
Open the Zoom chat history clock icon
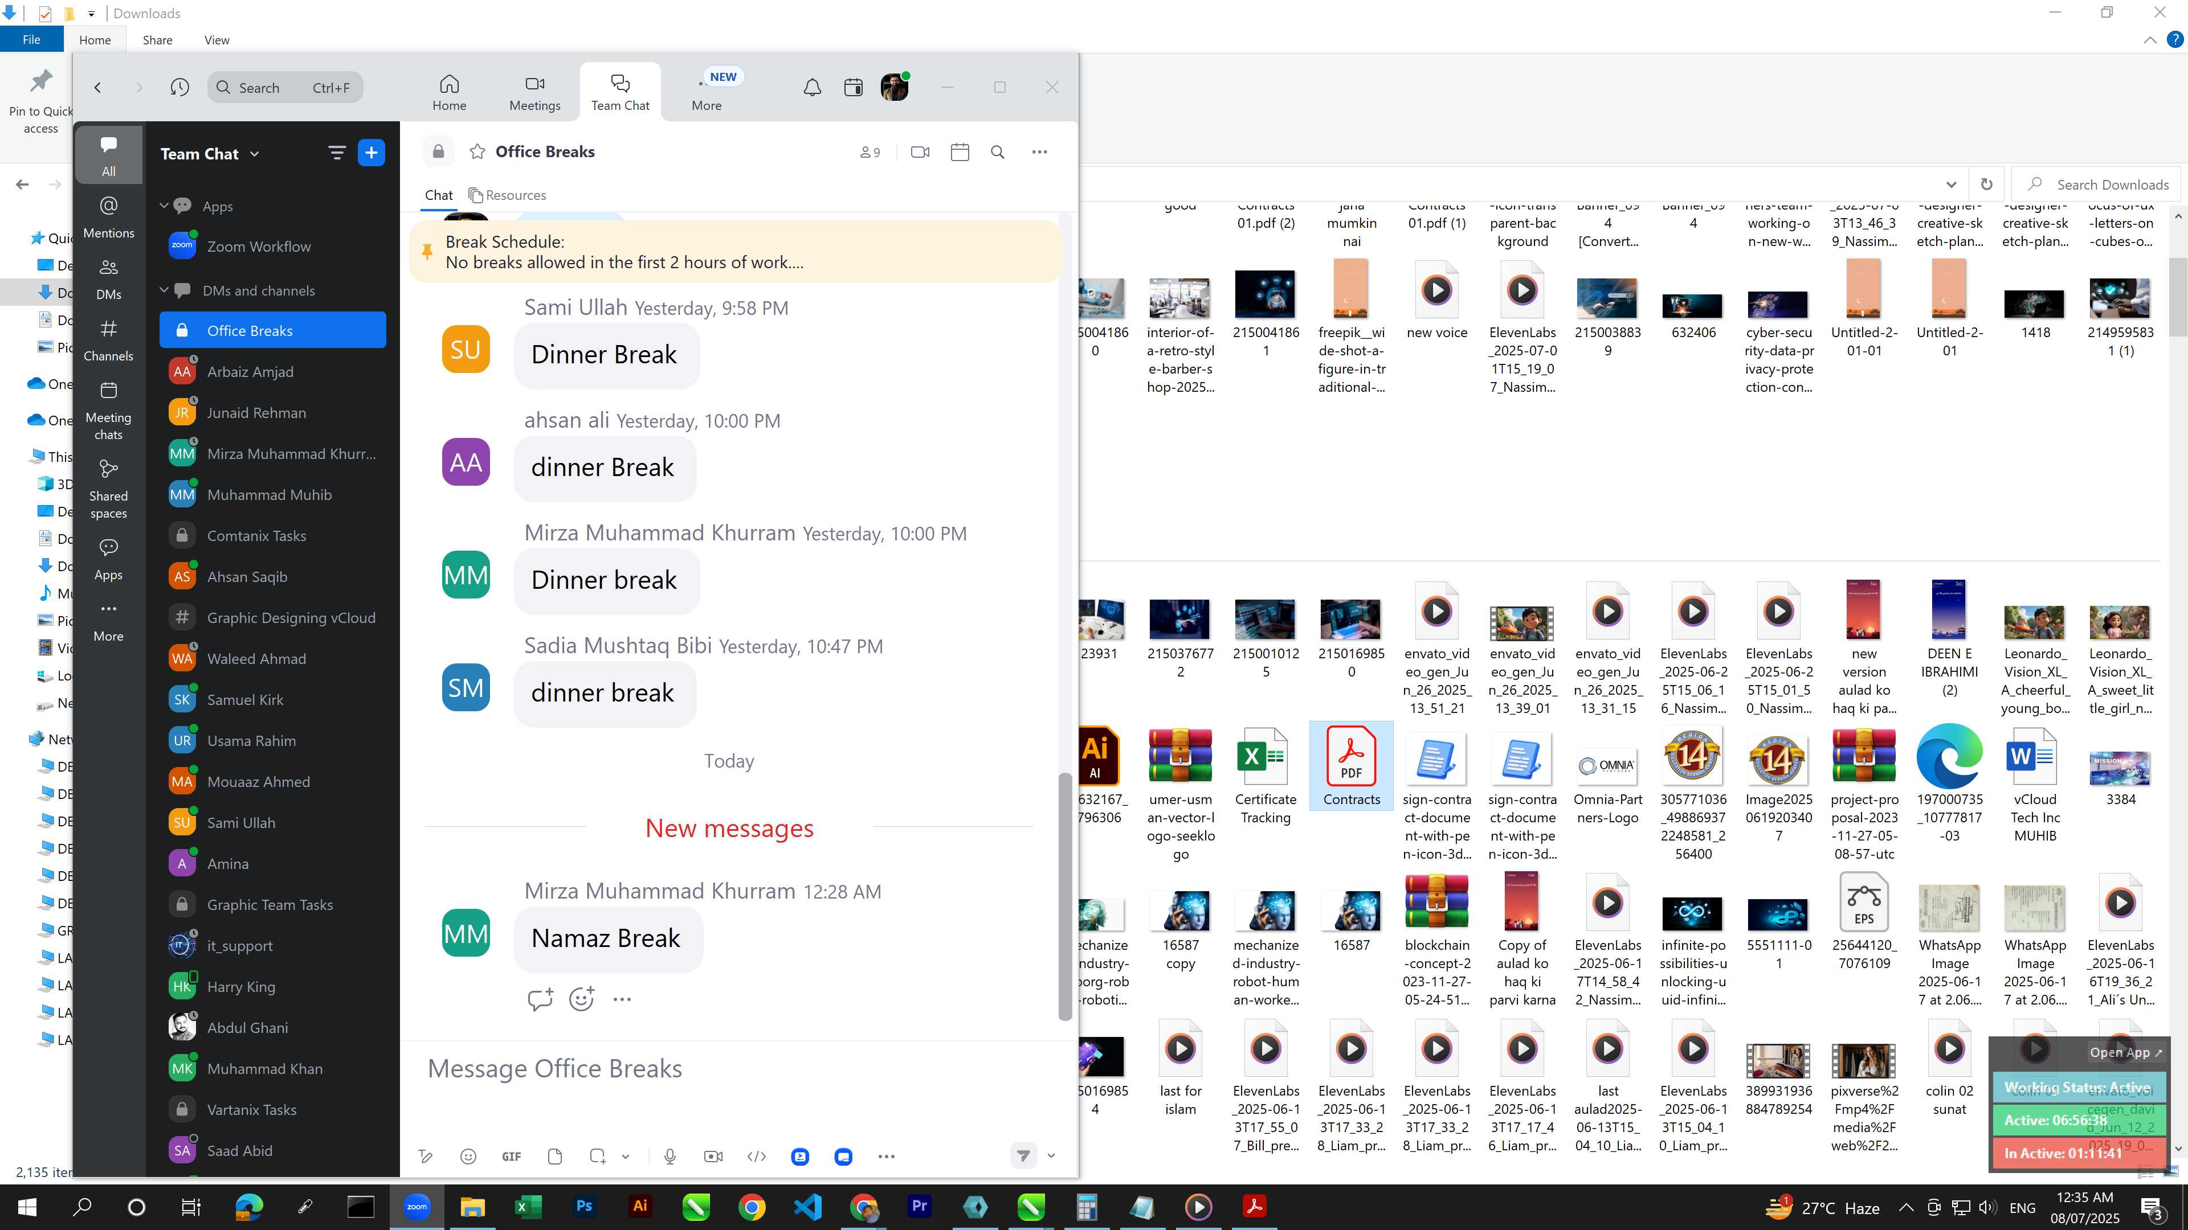(x=179, y=88)
